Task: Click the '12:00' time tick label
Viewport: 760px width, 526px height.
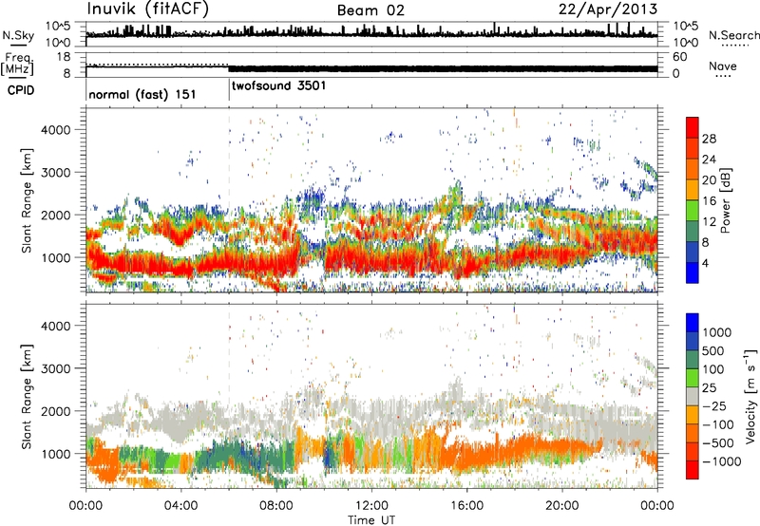Action: [x=371, y=506]
